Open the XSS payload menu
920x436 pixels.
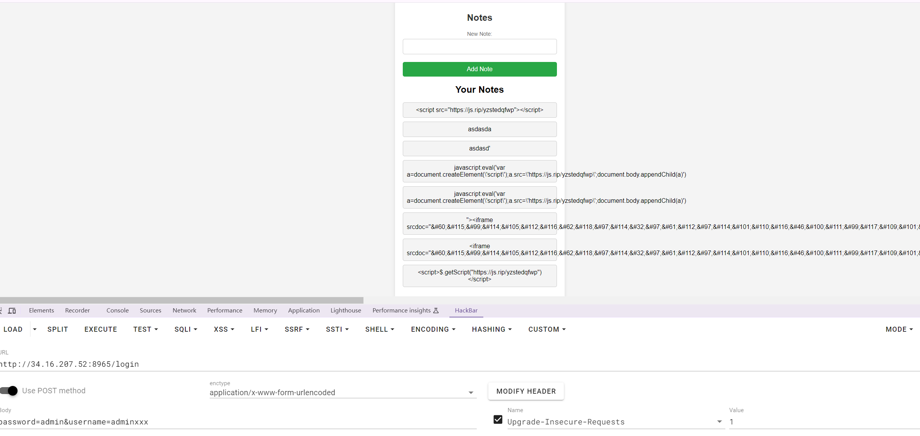point(224,329)
